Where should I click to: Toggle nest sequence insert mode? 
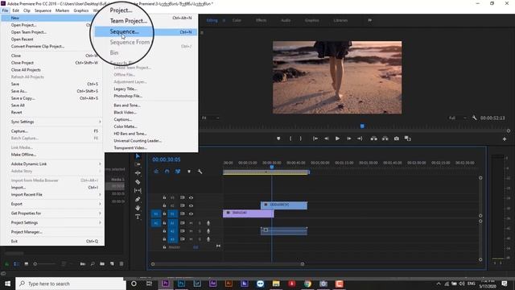click(x=156, y=172)
